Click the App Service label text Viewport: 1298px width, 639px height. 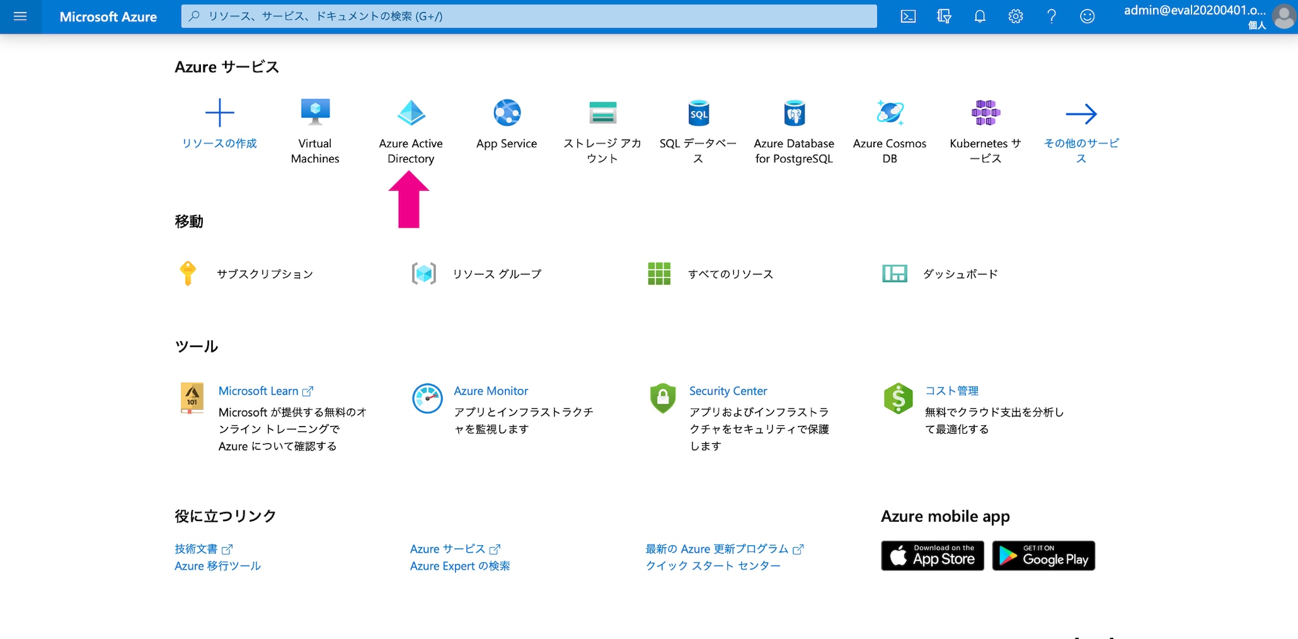(507, 143)
